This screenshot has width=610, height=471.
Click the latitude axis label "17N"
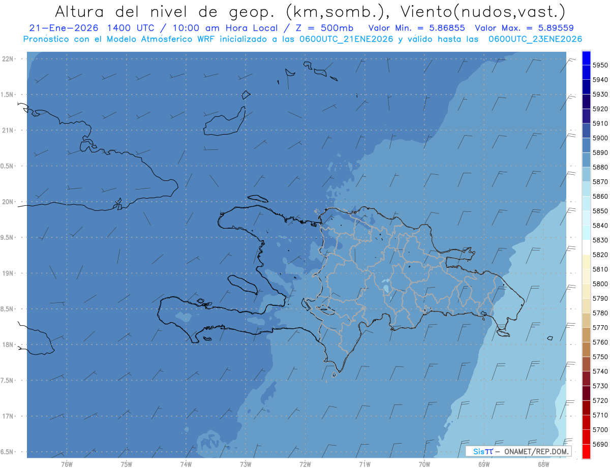[x=8, y=417]
